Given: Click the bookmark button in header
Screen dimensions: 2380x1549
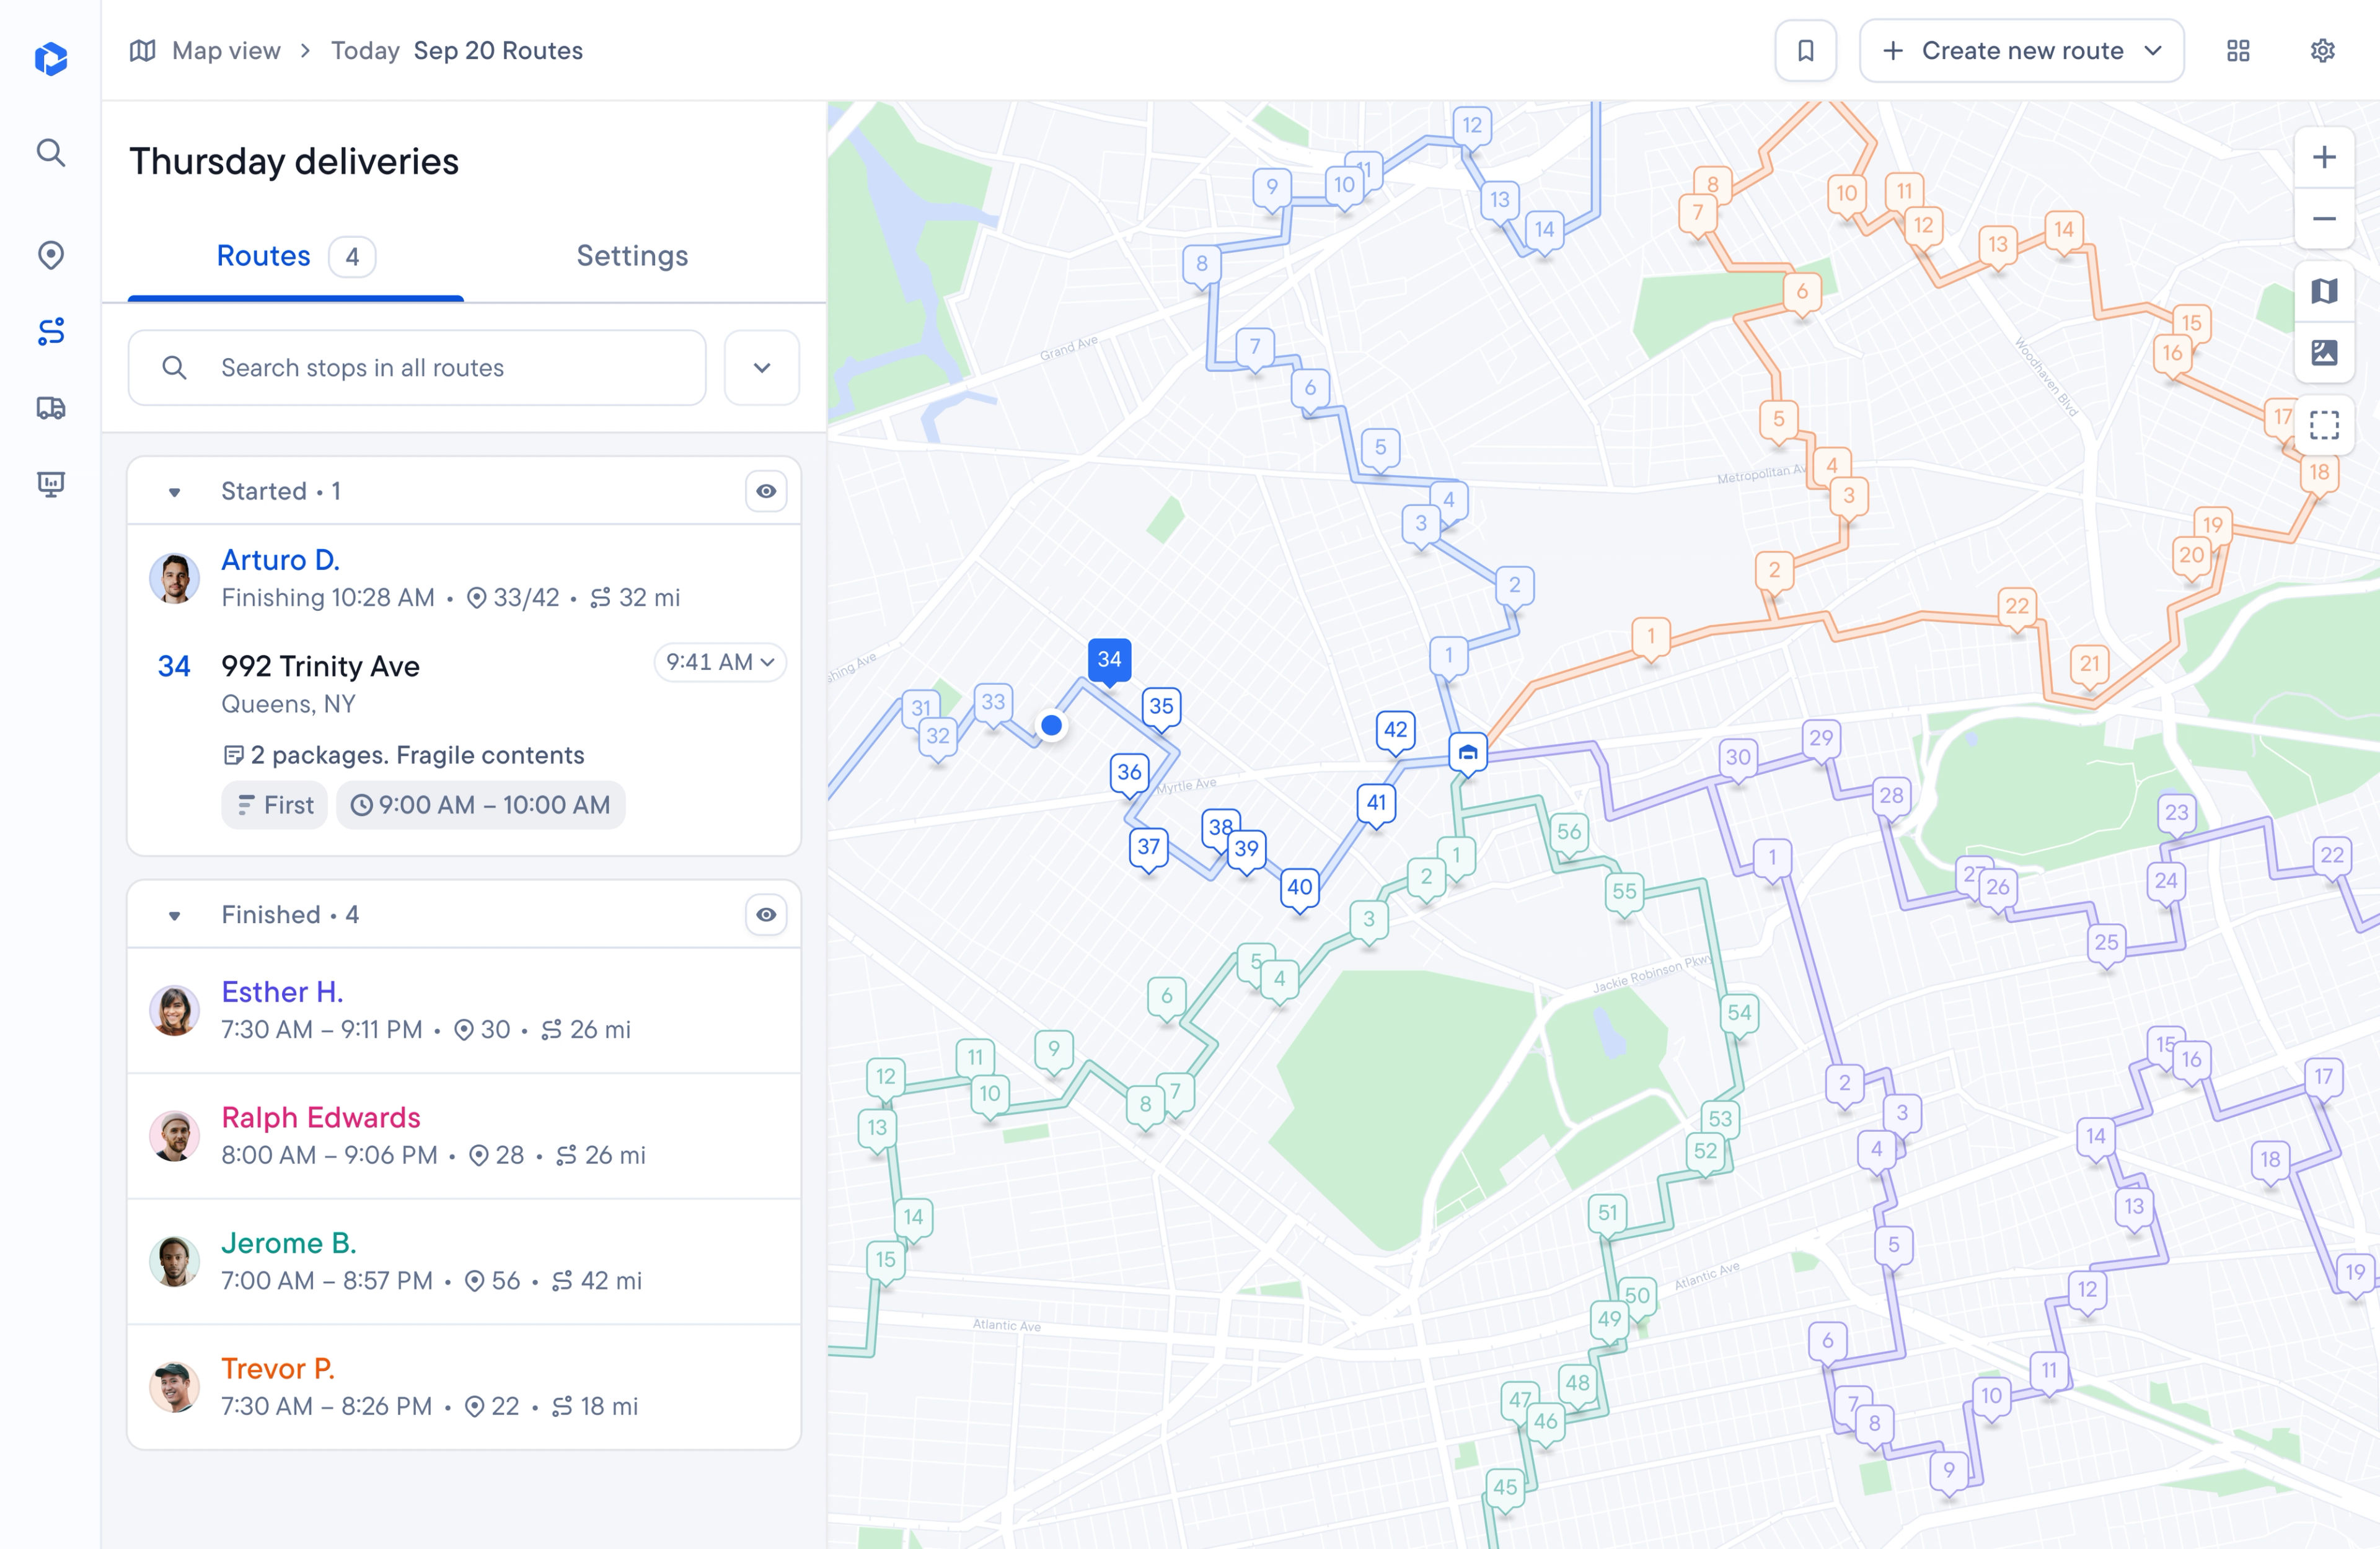Looking at the screenshot, I should [1806, 51].
